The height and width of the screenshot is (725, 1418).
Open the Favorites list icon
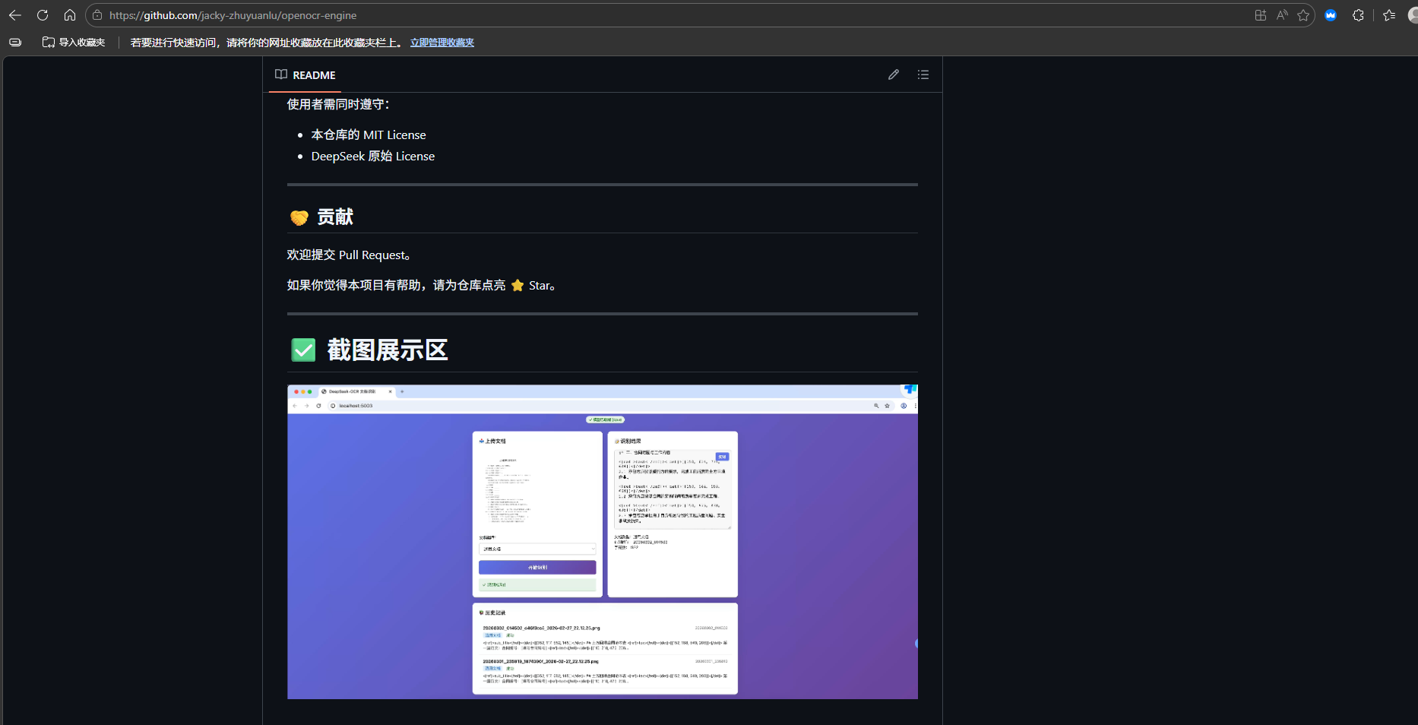click(1389, 15)
